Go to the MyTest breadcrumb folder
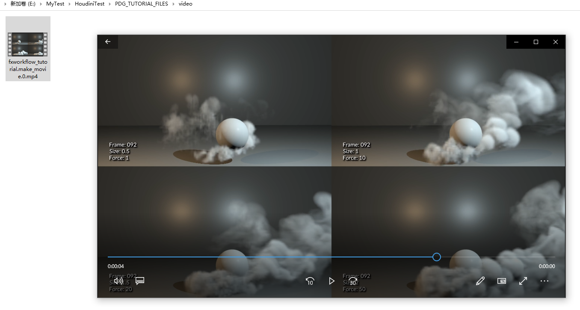Image resolution: width=580 pixels, height=310 pixels. 55,4
